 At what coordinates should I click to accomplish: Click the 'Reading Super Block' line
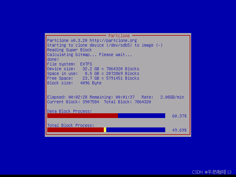coord(69,50)
